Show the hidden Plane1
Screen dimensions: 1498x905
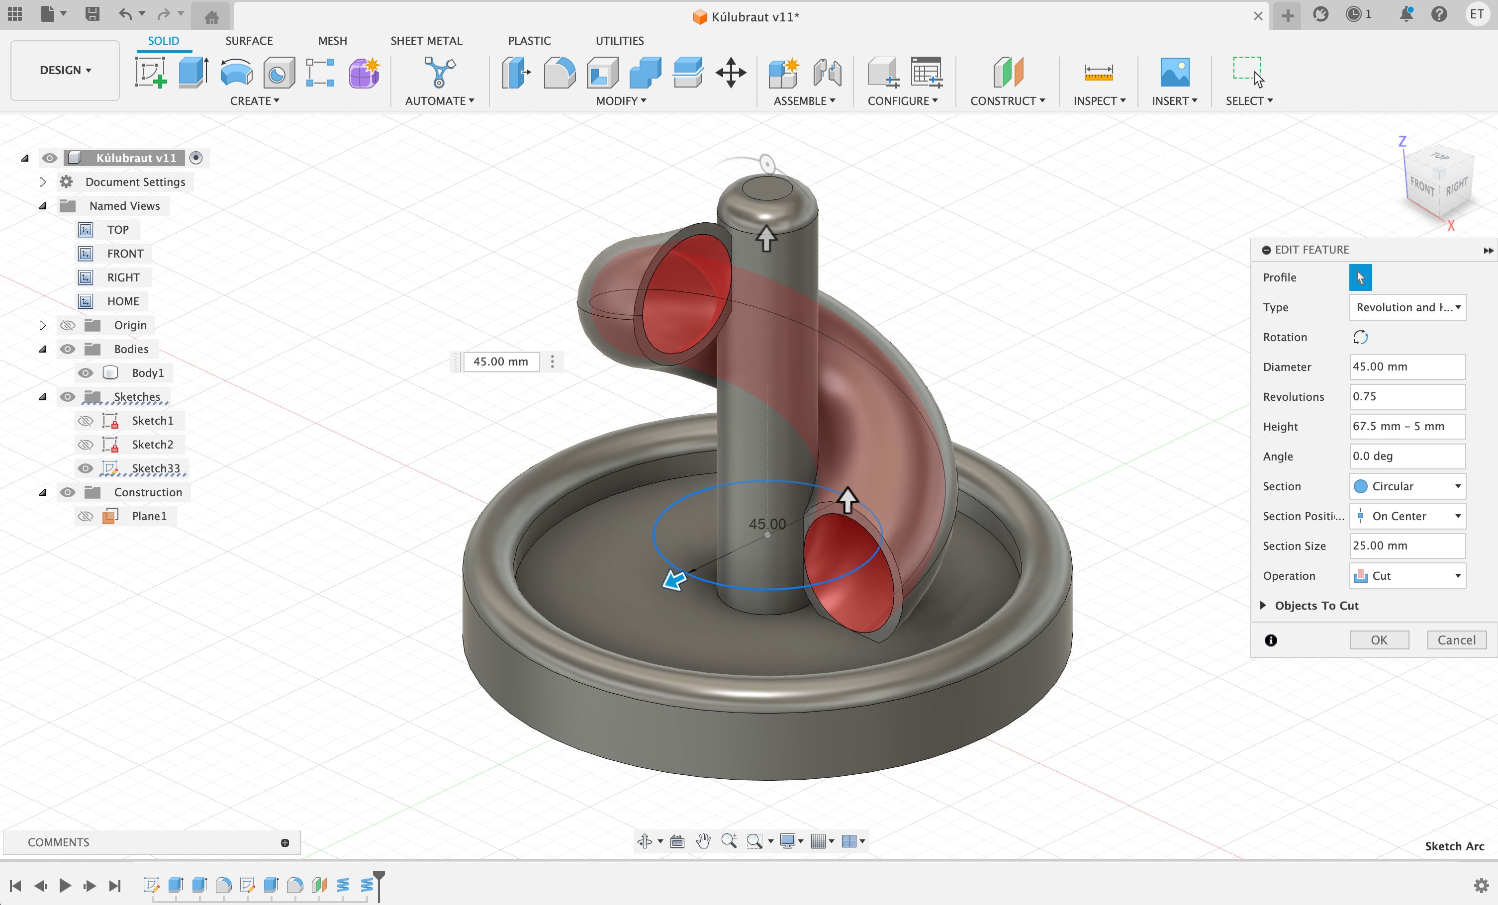86,516
